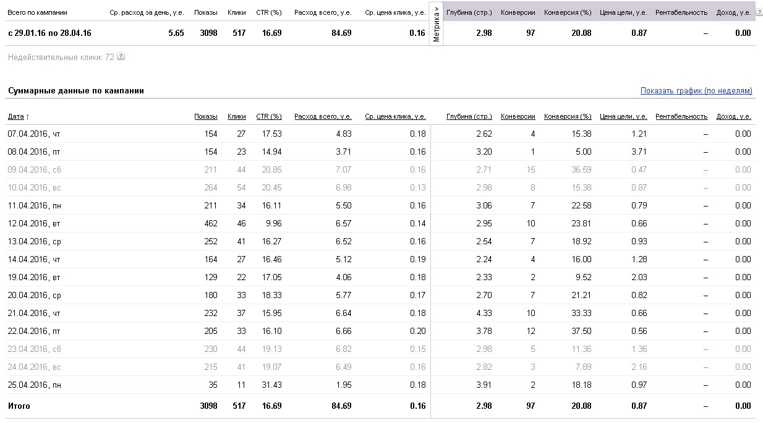763x423 pixels.
Task: Sort by Расход всего, у.е. table header
Action: [x=323, y=116]
